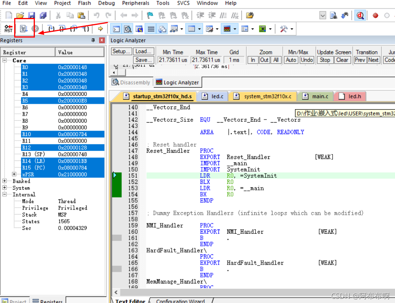The image size is (395, 303).
Task: Open the Toolbox dropdown arrow
Action: 292,29
